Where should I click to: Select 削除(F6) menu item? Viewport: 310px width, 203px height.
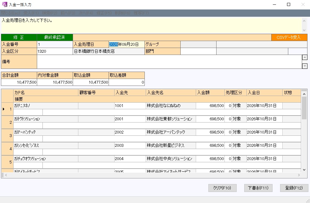tap(122, 13)
